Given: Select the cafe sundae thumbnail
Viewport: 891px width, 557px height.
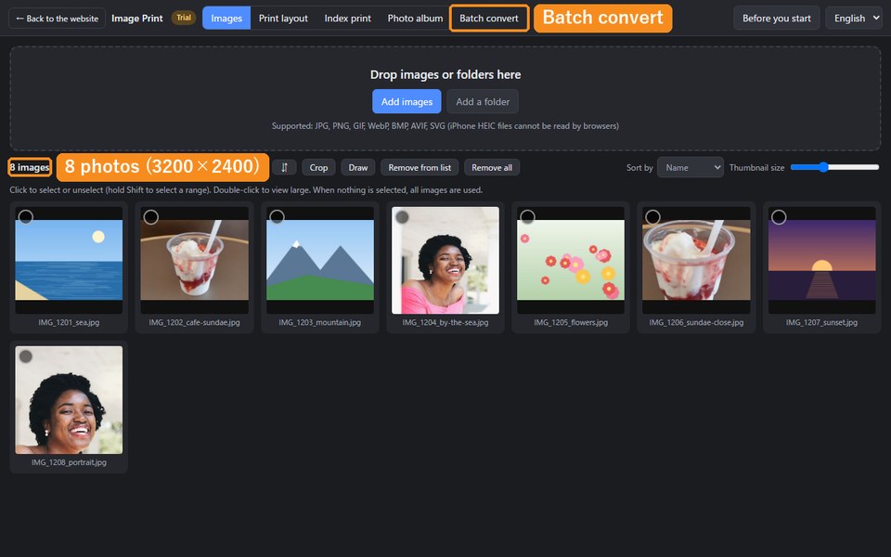Looking at the screenshot, I should (194, 260).
